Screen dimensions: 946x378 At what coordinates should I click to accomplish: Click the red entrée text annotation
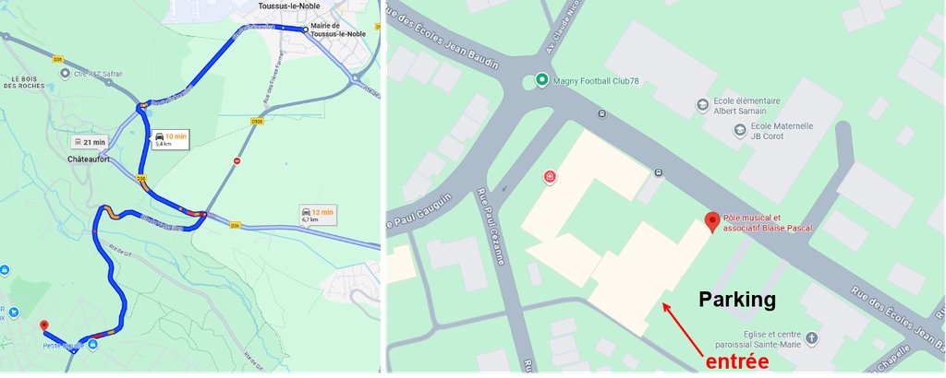(x=737, y=361)
